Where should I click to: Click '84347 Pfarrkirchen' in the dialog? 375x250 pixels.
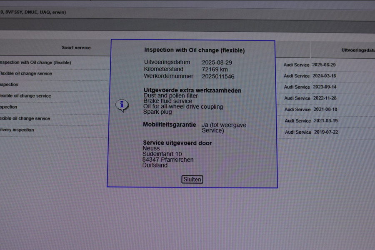[x=168, y=160]
